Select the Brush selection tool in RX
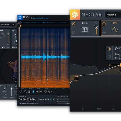121x121 pixels. pos(49,92)
